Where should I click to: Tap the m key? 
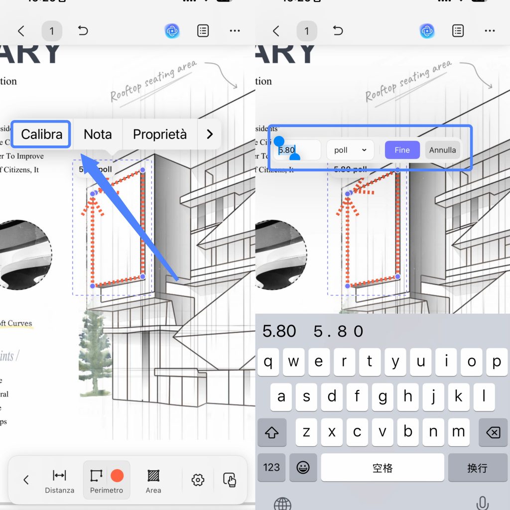tap(459, 432)
